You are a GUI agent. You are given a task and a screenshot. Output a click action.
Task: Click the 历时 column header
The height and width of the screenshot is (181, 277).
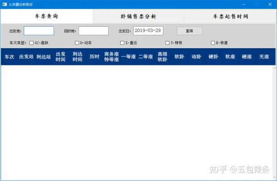coord(94,56)
